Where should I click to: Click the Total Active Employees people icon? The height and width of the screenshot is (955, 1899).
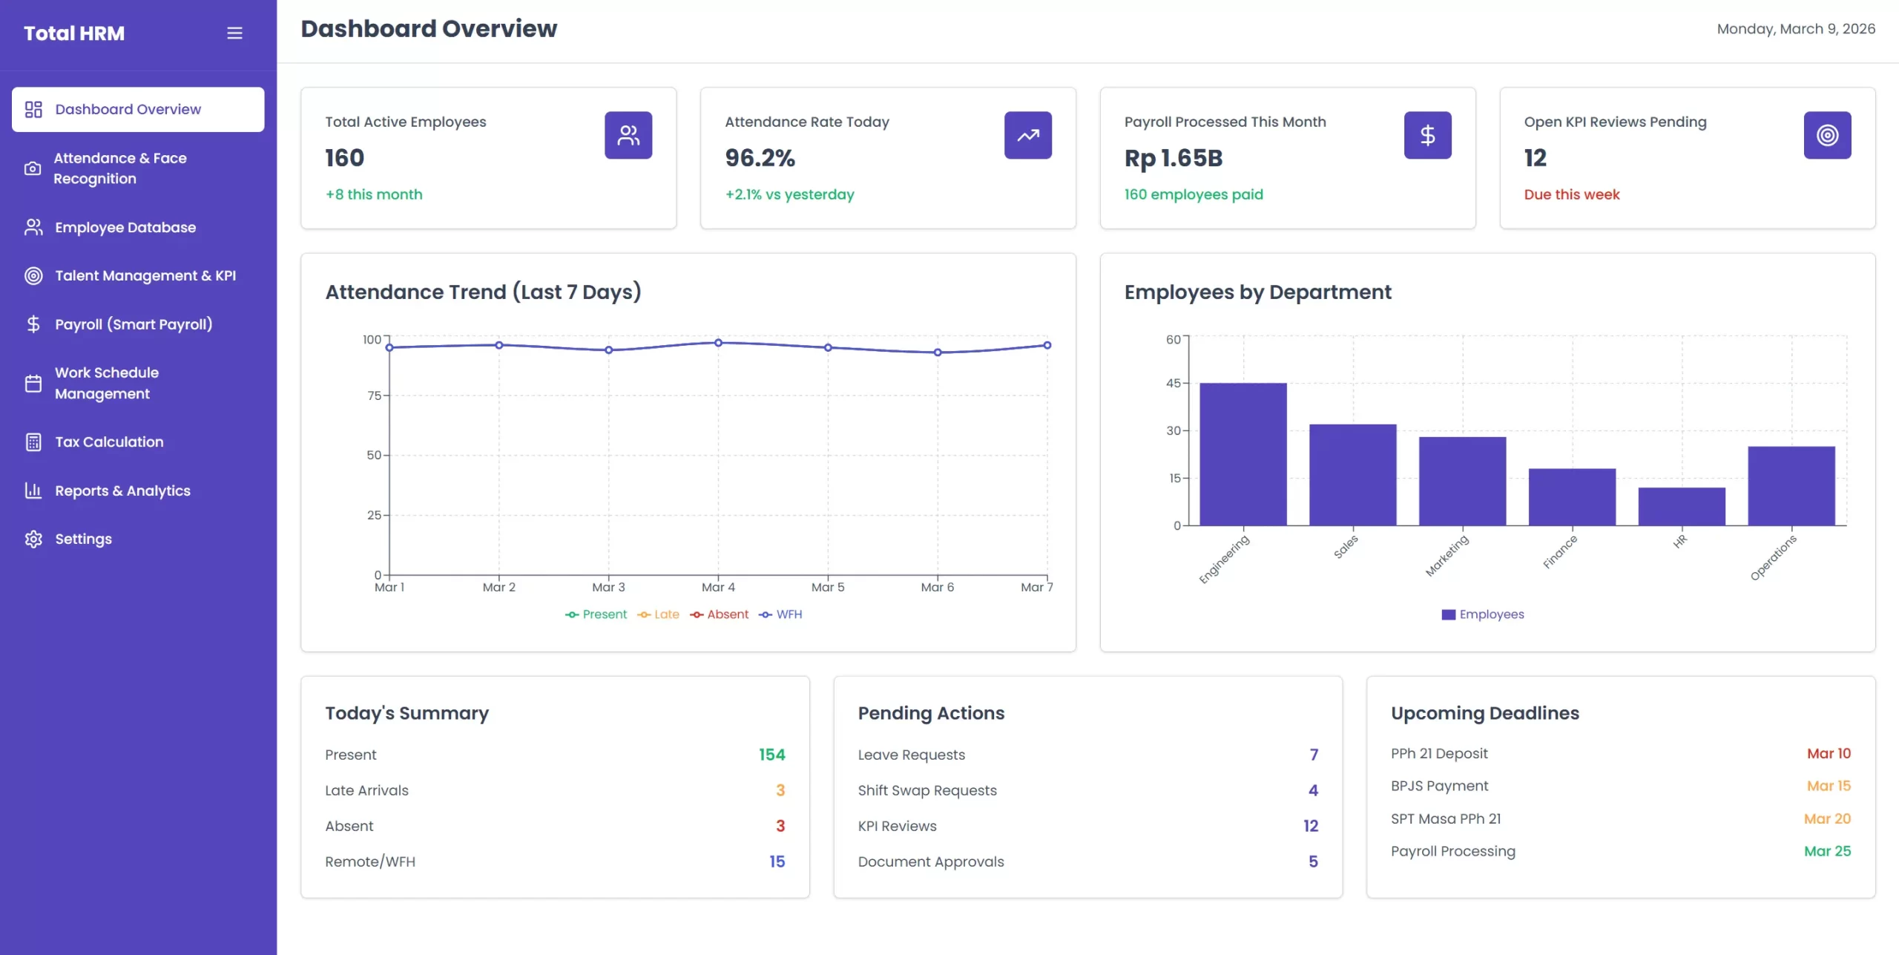(x=628, y=135)
